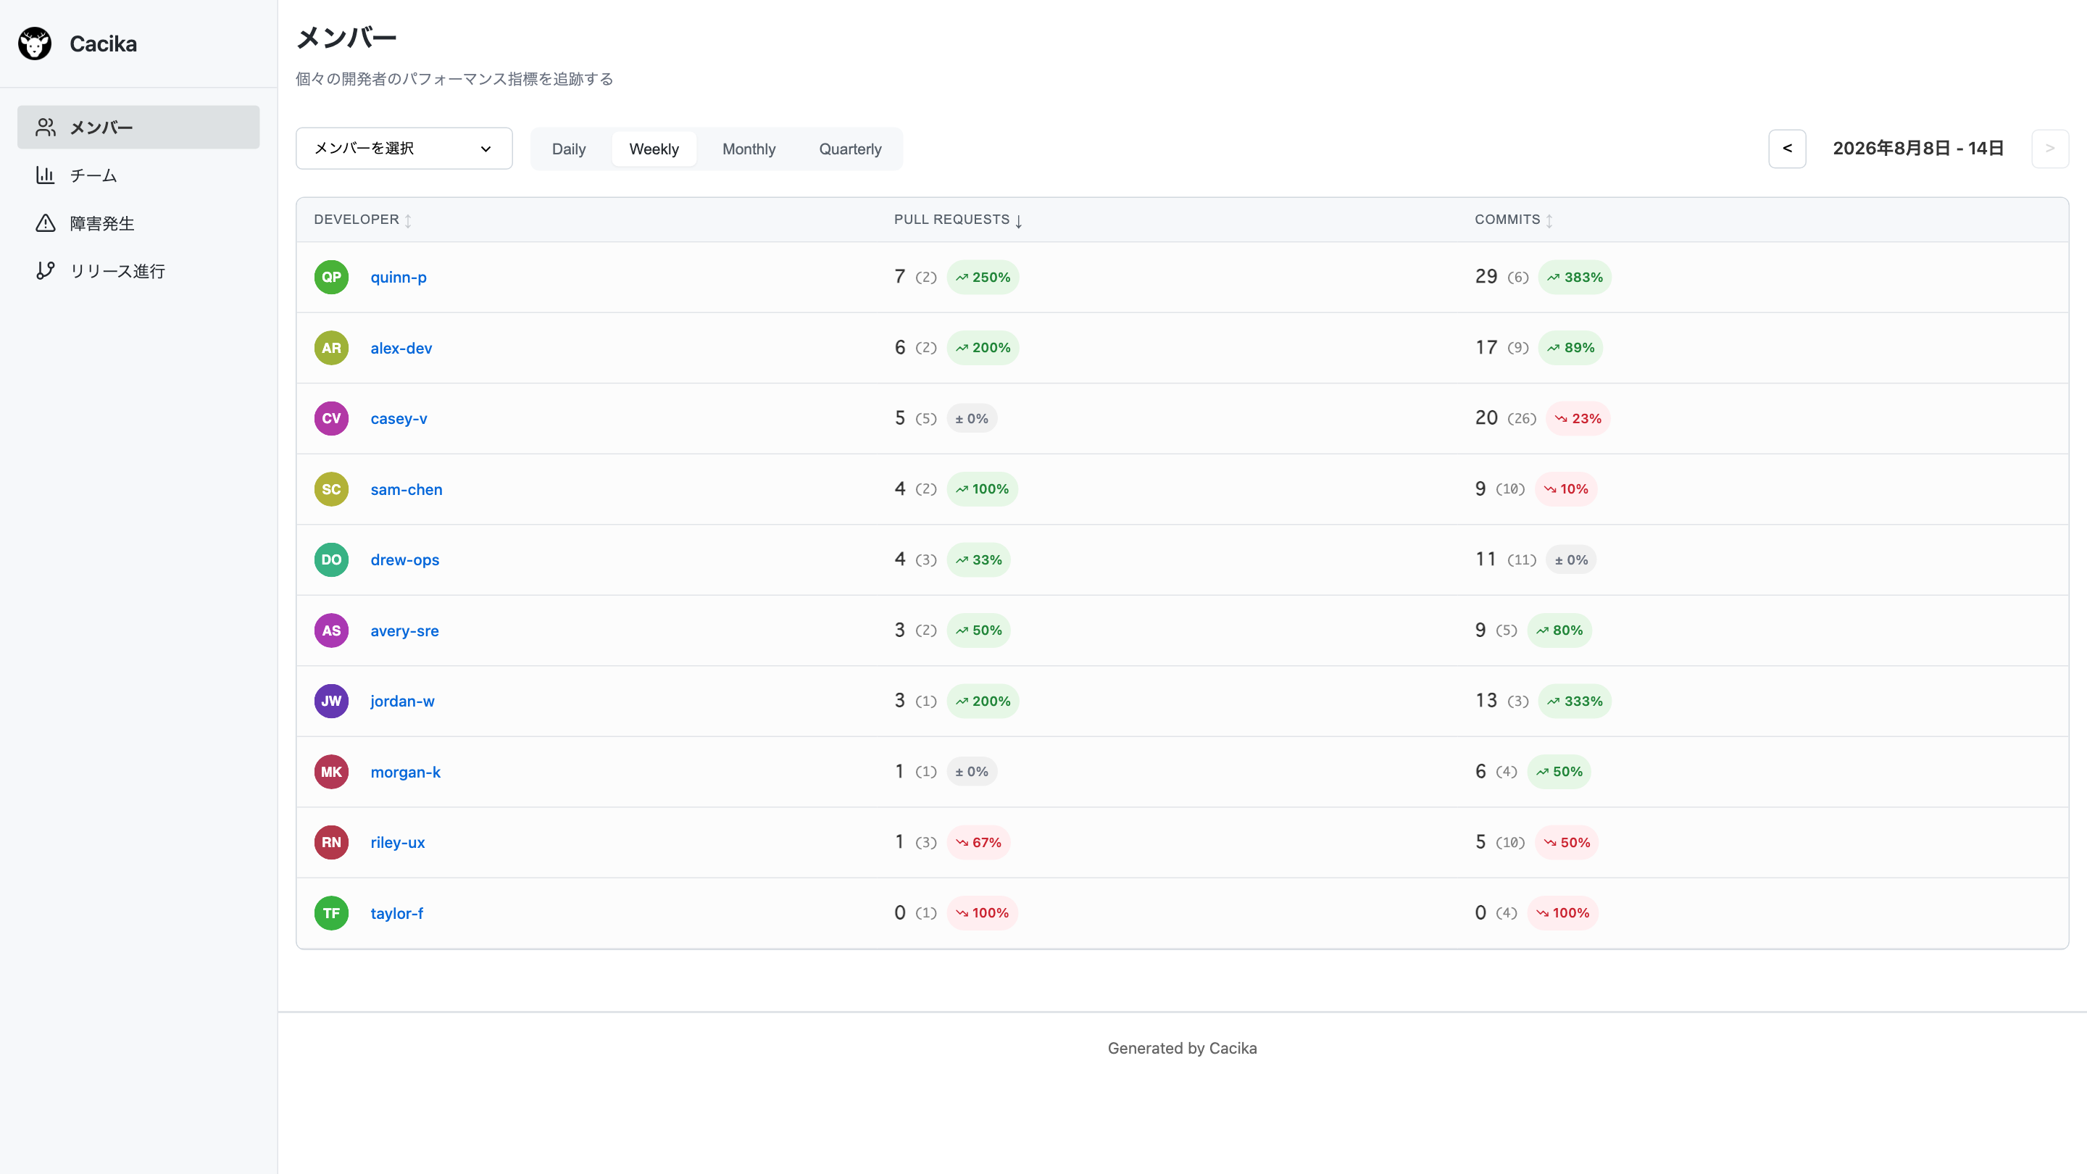The image size is (2087, 1174).
Task: Click the TF avatar for taylor-f
Action: pyautogui.click(x=331, y=913)
